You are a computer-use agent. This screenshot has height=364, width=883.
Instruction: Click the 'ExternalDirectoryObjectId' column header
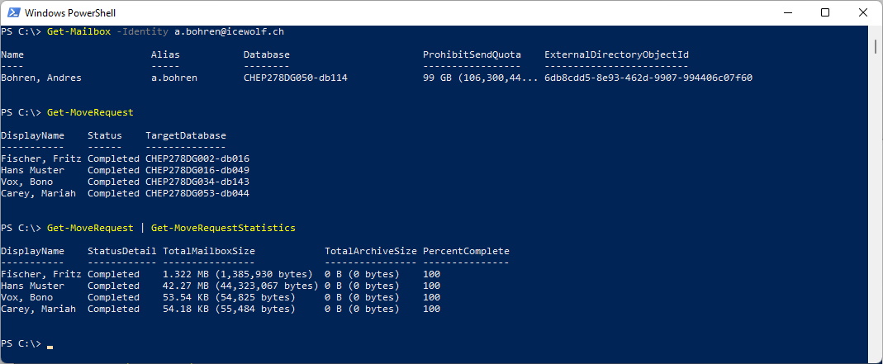click(617, 54)
